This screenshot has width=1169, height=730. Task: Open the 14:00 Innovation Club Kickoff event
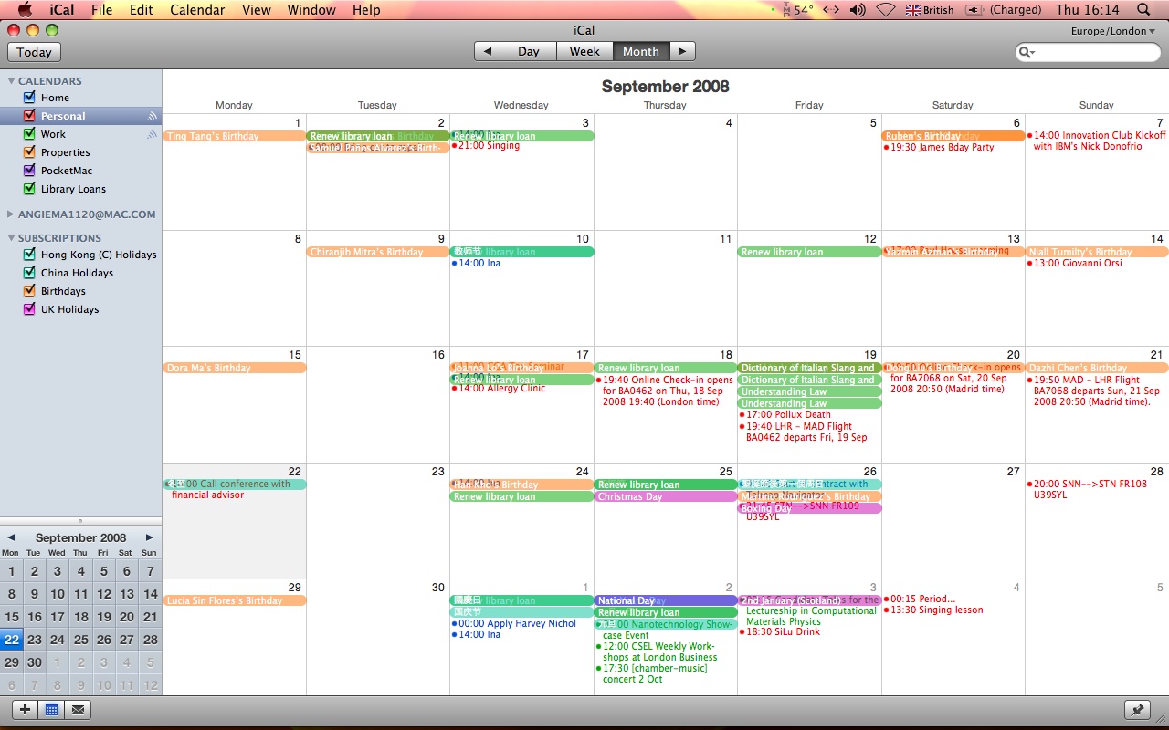click(x=1097, y=141)
